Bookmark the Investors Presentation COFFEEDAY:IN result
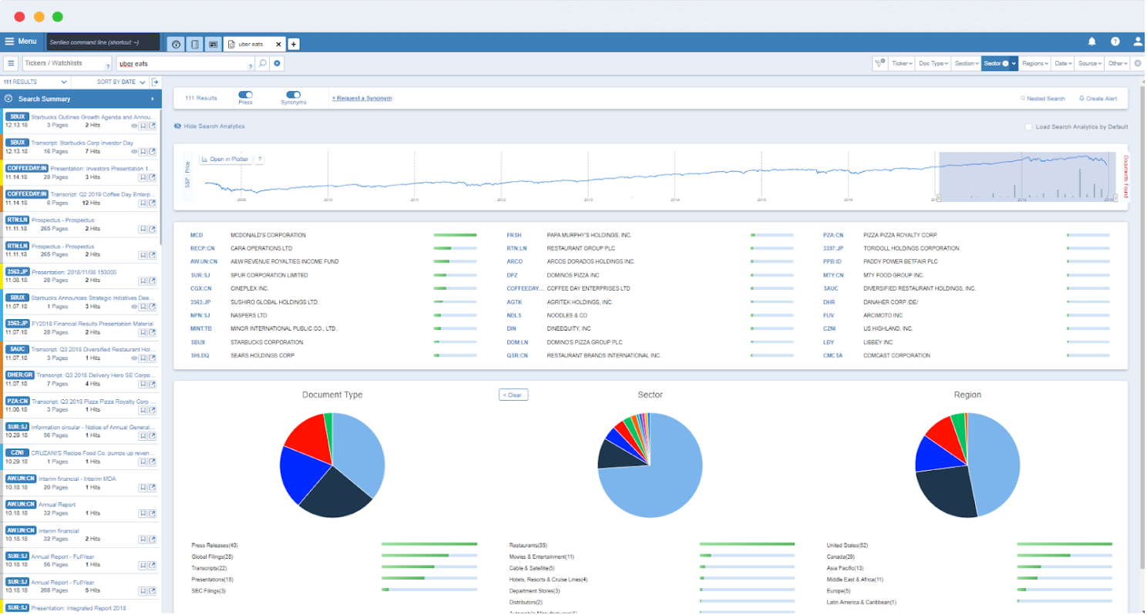Screen dimensions: 1147x615 (143, 177)
